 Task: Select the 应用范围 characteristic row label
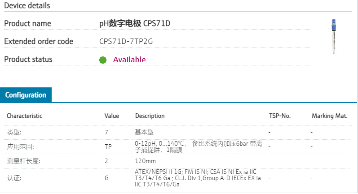(x=20, y=147)
